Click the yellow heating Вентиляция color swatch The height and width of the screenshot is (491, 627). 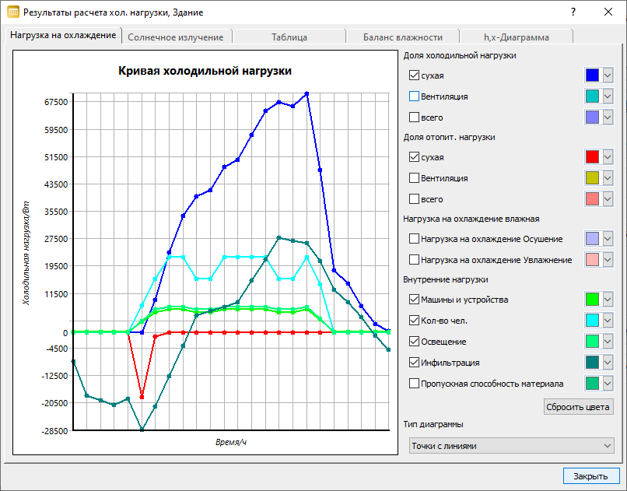pyautogui.click(x=592, y=178)
